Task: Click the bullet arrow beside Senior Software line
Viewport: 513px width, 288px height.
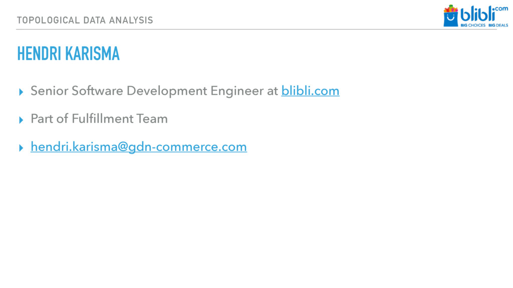Action: [21, 92]
